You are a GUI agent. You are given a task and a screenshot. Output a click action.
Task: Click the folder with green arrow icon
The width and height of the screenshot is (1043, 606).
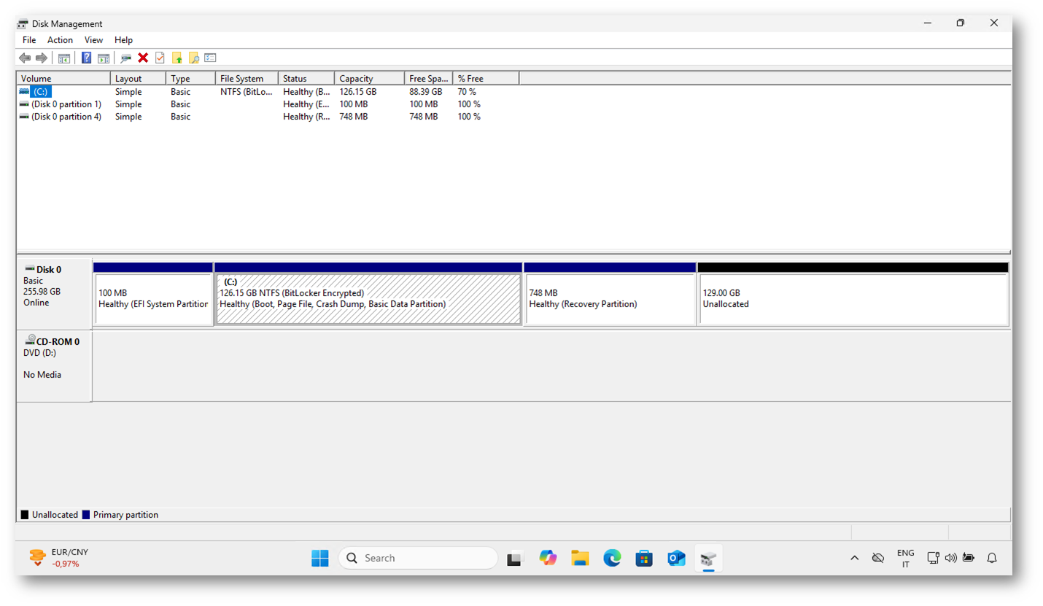(x=177, y=58)
